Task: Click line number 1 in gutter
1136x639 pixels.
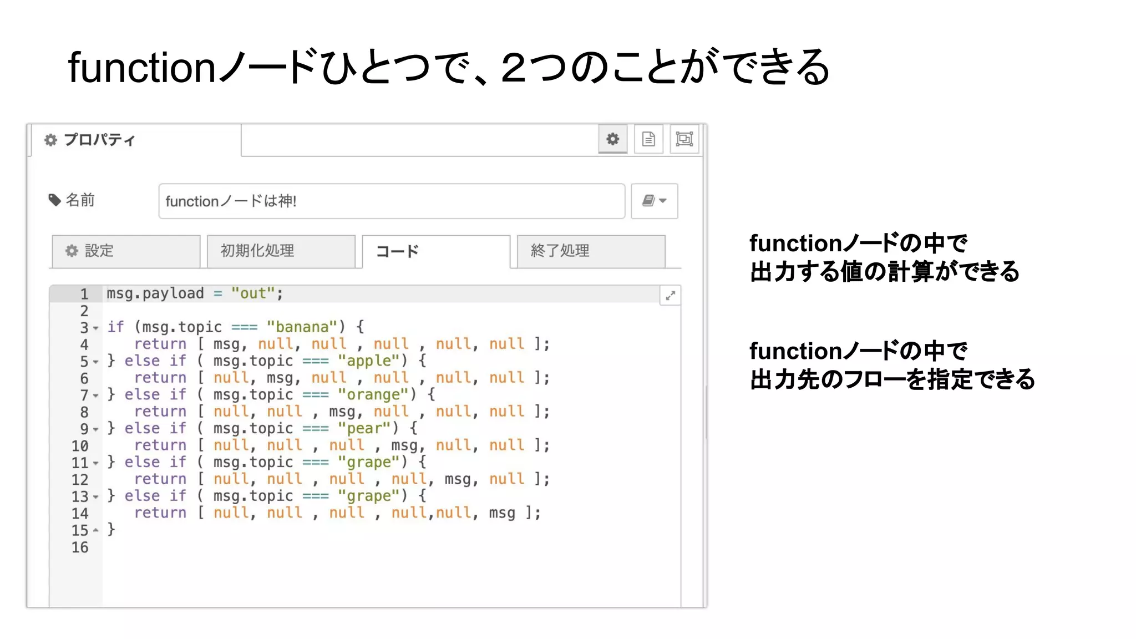Action: (84, 294)
